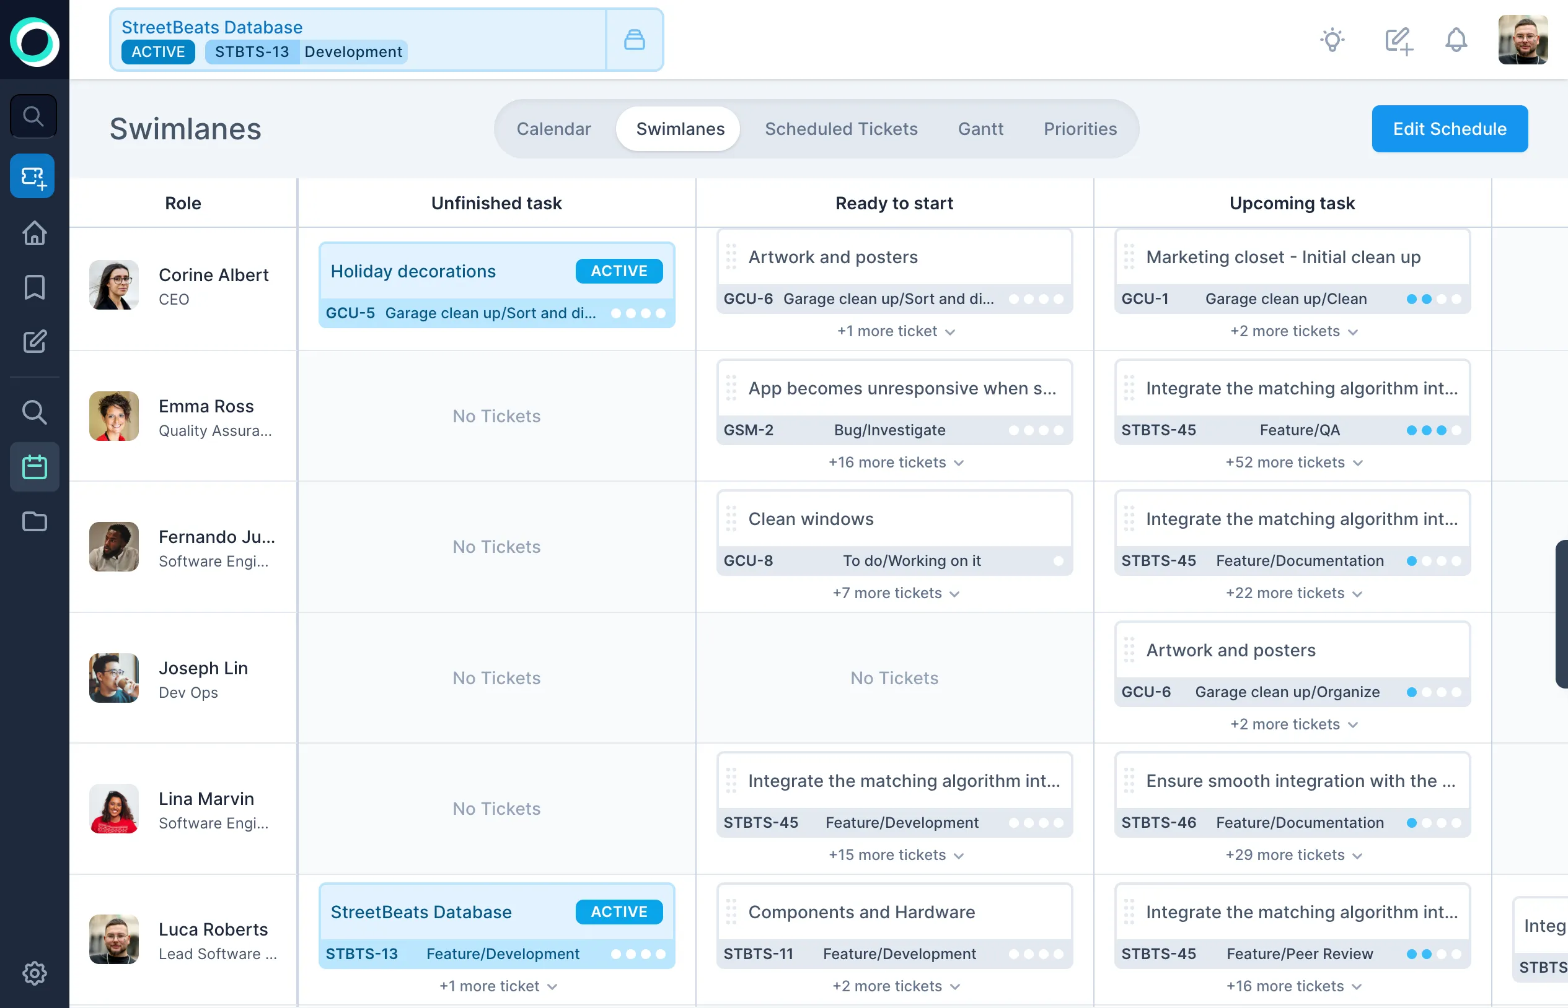The width and height of the screenshot is (1568, 1008).
Task: Click the folder icon in sidebar
Action: [34, 522]
